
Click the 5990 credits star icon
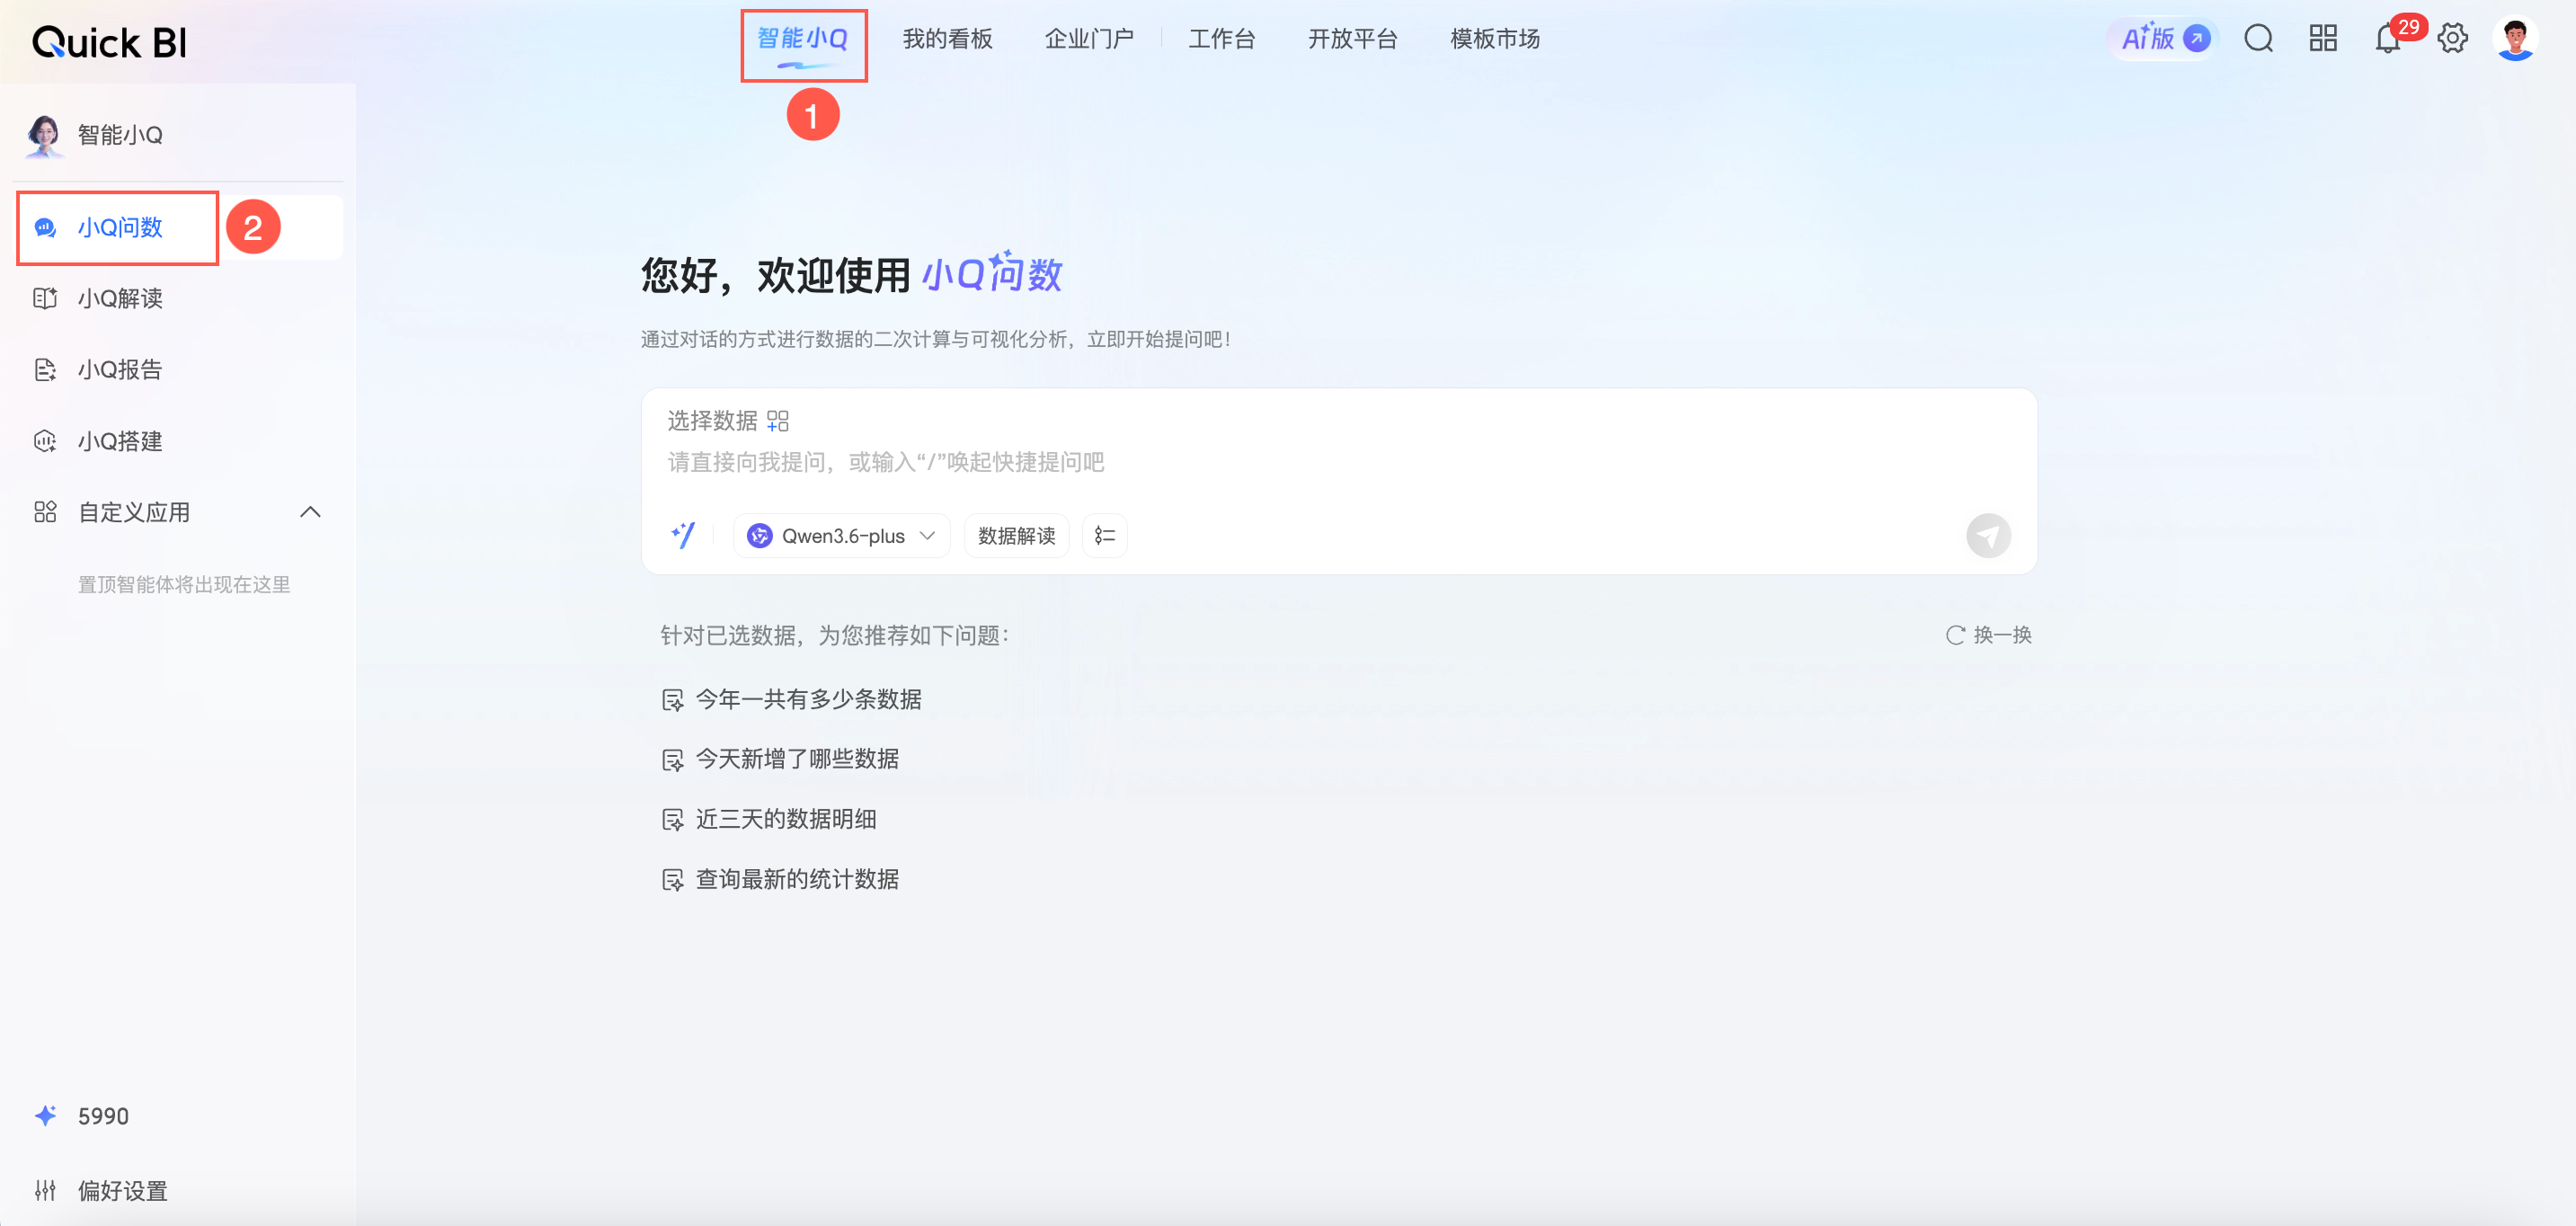45,1115
